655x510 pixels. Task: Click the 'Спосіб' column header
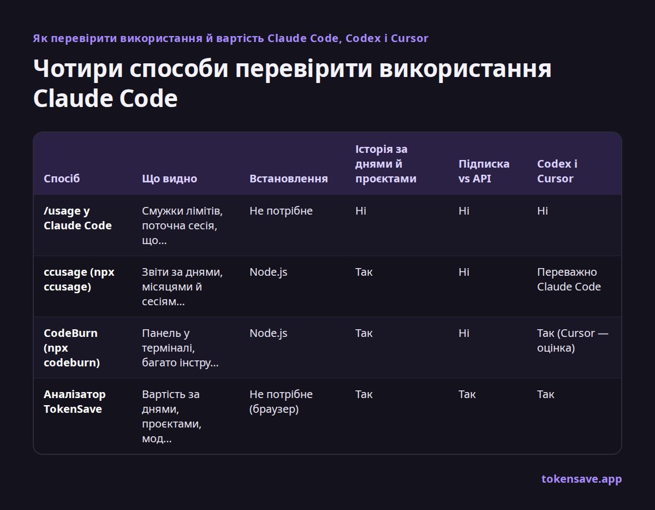pyautogui.click(x=62, y=179)
